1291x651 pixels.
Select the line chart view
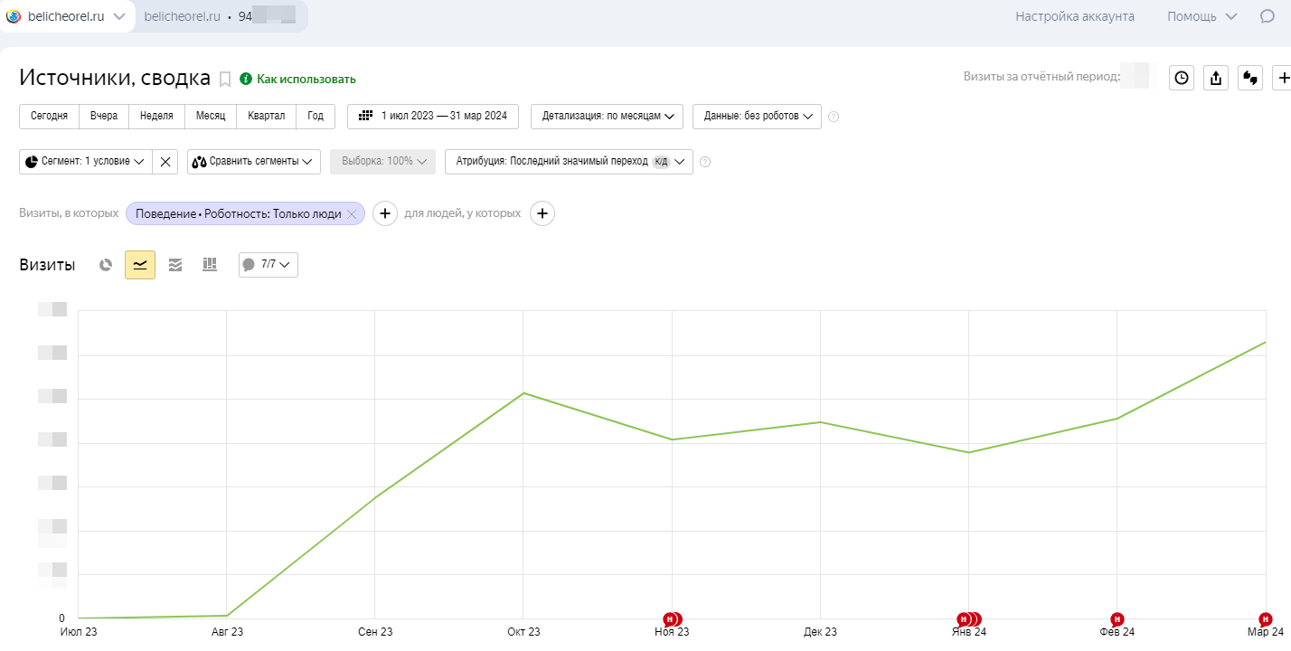click(140, 264)
